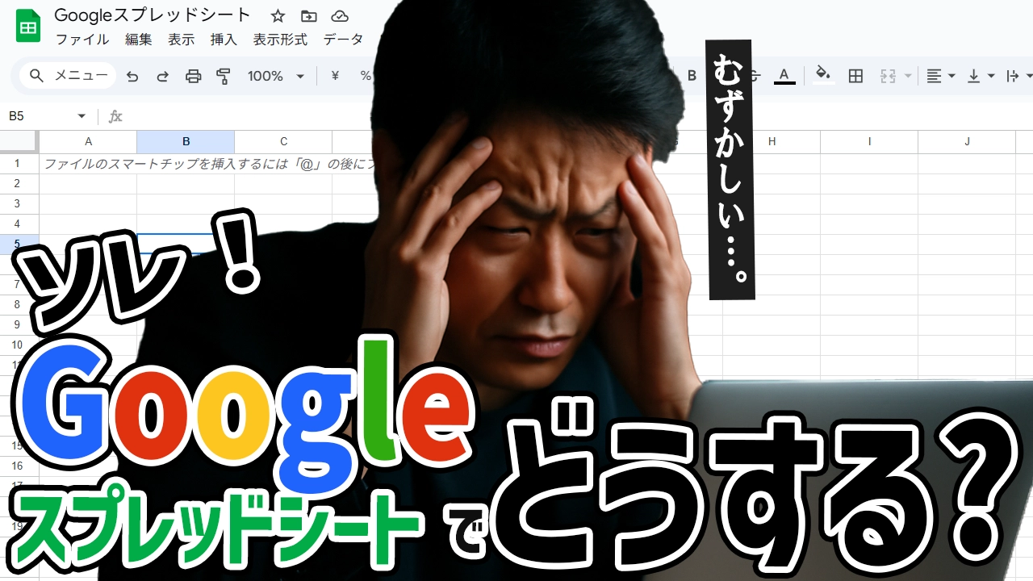Open the fill color paint bucket
1033x581 pixels.
822,75
